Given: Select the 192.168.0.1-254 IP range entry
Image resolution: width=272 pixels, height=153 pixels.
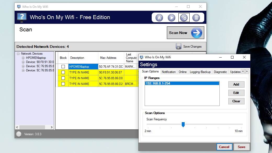Looking at the screenshot, I should (x=182, y=83).
